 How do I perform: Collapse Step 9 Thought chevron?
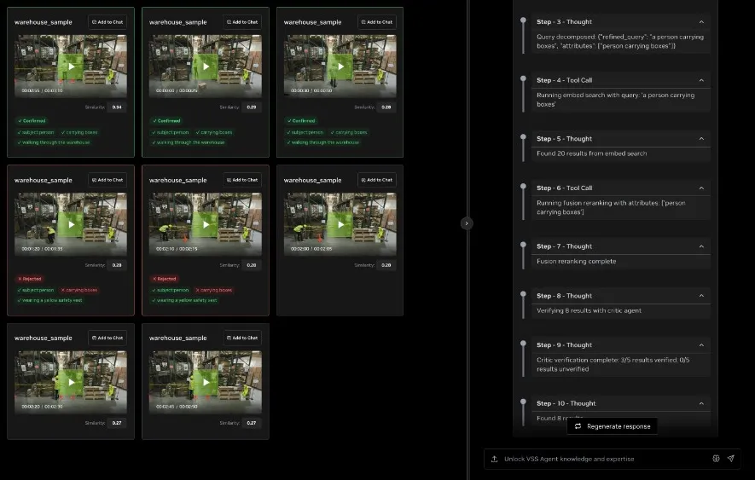pos(701,345)
